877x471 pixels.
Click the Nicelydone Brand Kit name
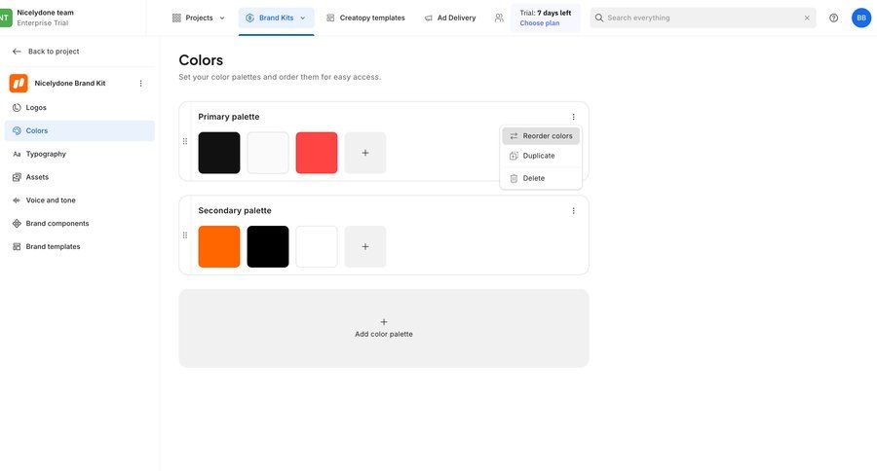pos(70,84)
